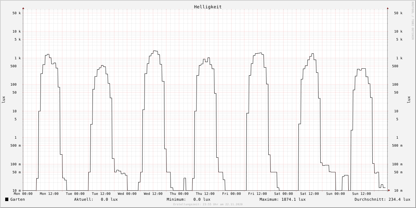The height and width of the screenshot is (208, 416).
Task: Click the black Garten legend color swatch
Action: click(7, 199)
